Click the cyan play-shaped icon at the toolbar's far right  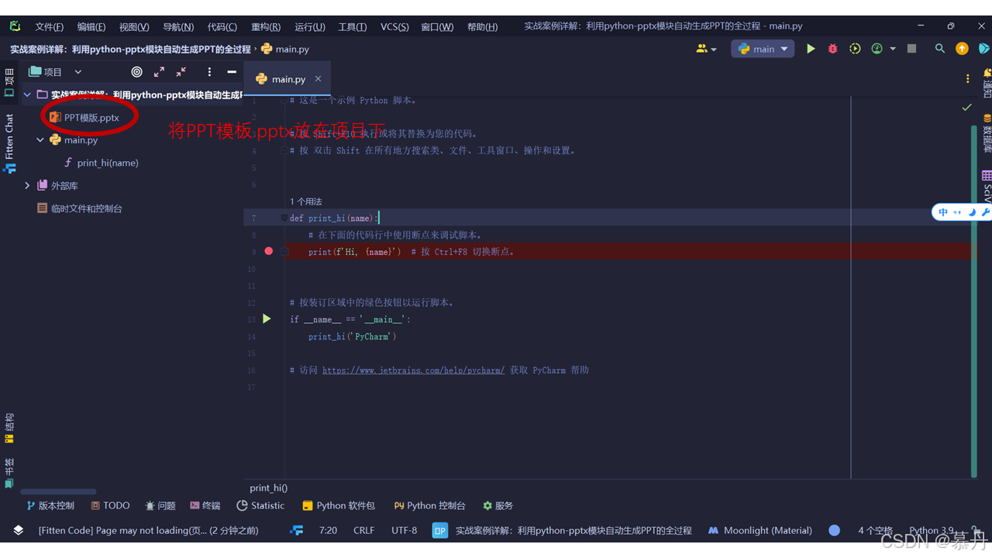click(x=984, y=49)
